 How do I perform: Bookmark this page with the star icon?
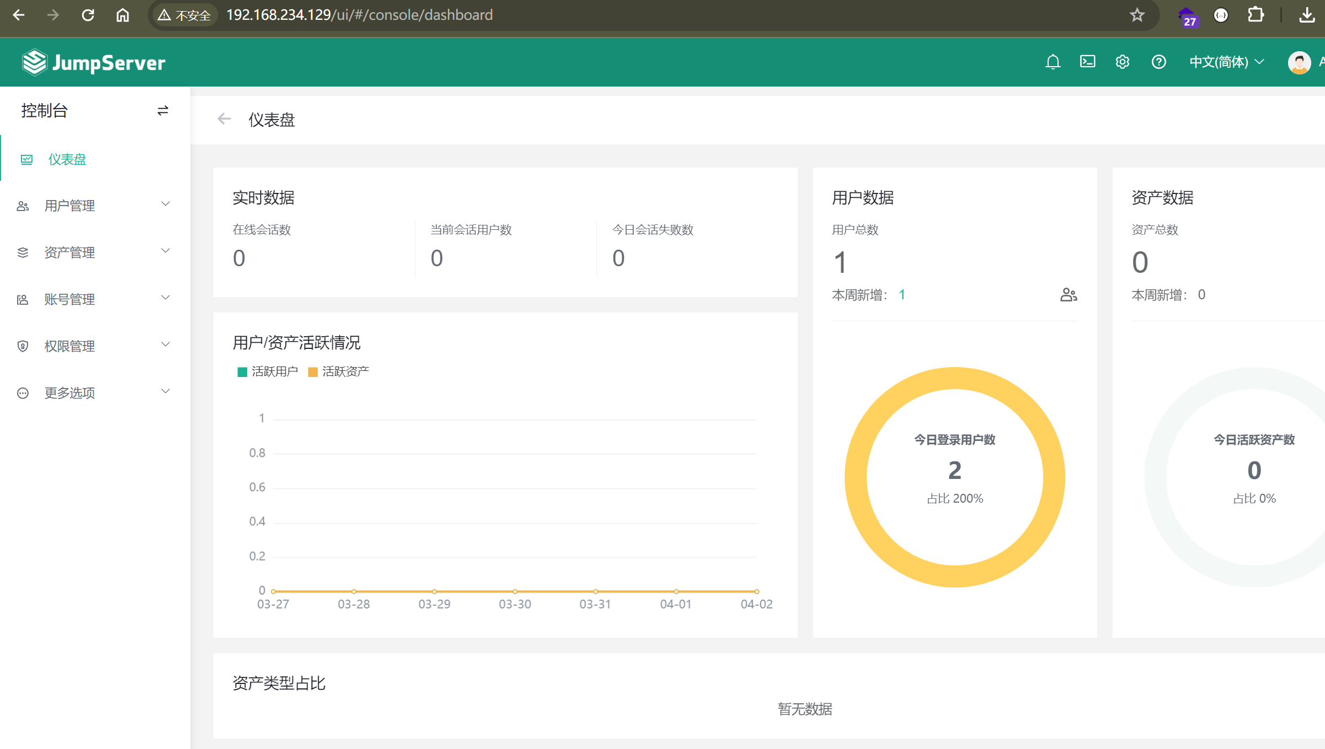pyautogui.click(x=1137, y=15)
